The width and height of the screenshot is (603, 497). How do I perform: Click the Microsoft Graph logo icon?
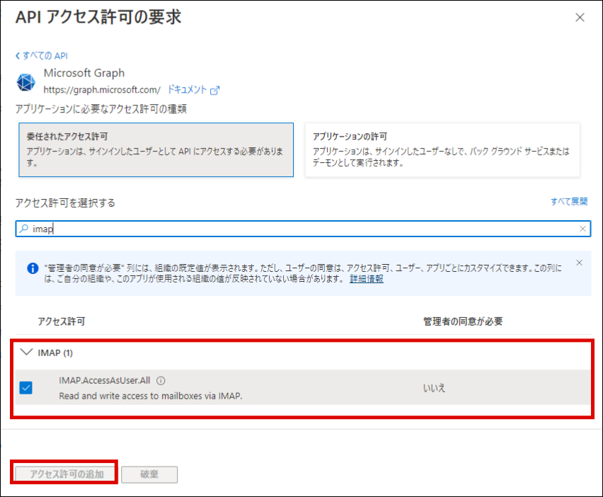pos(25,82)
